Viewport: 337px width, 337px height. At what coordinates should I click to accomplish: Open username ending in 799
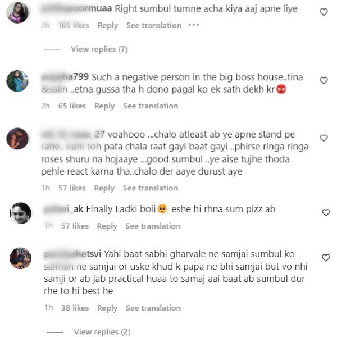click(65, 77)
